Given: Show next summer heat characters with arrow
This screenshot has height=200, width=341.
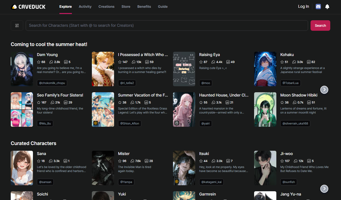Looking at the screenshot, I should 324,89.
